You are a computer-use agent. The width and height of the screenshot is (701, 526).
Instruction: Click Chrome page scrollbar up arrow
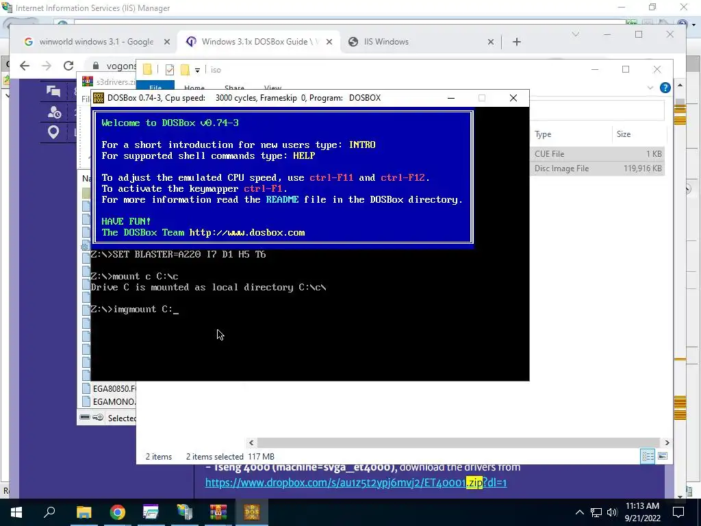[680, 85]
